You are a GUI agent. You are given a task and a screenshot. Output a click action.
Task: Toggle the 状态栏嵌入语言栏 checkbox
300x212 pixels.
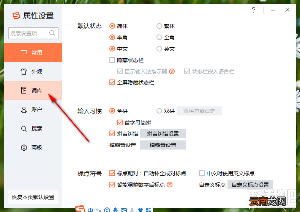coord(187,72)
